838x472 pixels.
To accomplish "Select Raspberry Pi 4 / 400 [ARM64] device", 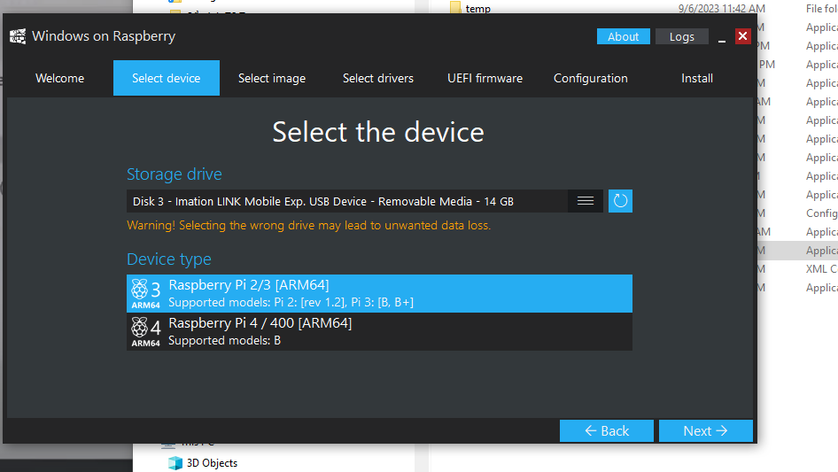I will pos(379,331).
